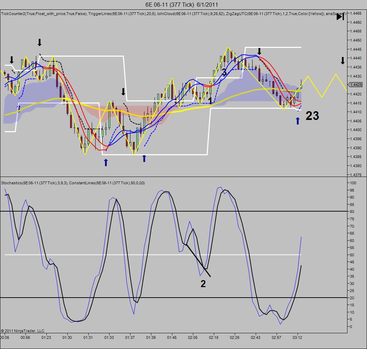Screen dimensions: 367x349
Task: Click the 02:05 time axis label
Action: 193,337
